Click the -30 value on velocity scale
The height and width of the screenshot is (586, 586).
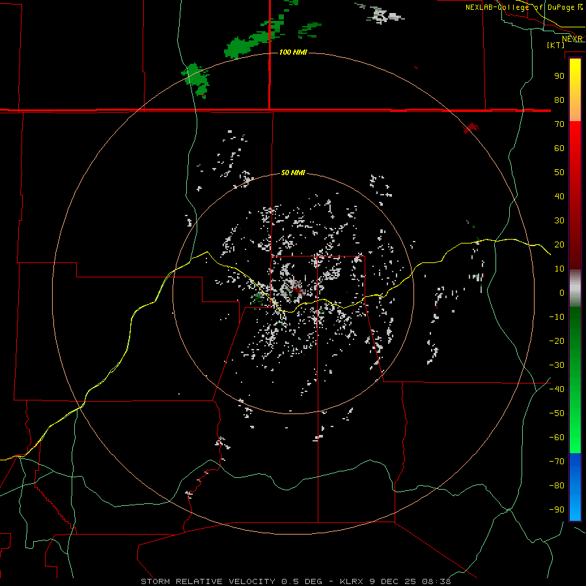click(557, 365)
